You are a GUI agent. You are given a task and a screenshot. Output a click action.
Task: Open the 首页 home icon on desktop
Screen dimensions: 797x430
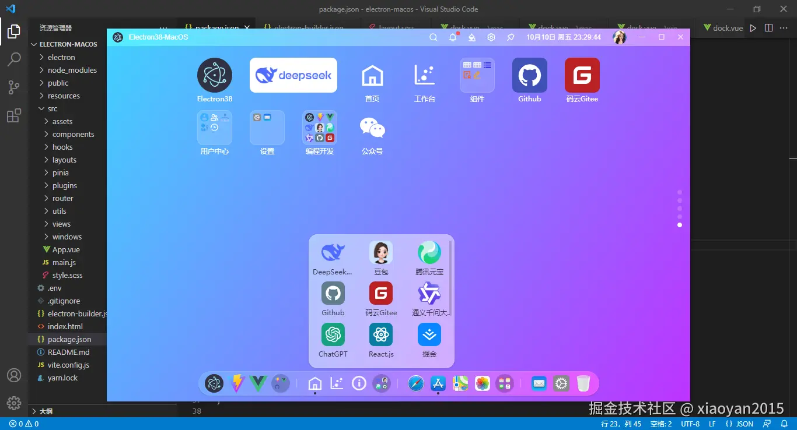pos(372,75)
